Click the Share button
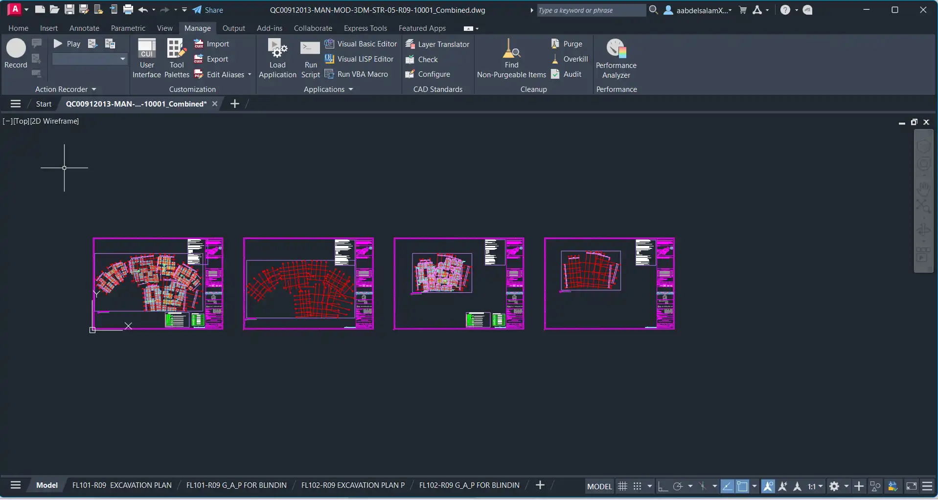938x500 pixels. [x=208, y=10]
